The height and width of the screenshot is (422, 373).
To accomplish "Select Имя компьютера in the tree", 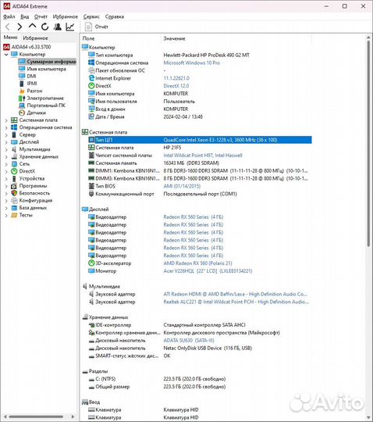I will [x=46, y=69].
